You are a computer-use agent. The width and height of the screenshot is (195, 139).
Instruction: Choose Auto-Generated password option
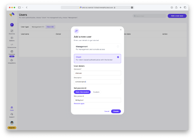[82, 92]
